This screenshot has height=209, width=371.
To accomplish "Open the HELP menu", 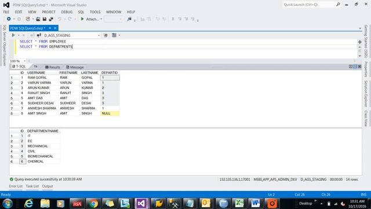I will pyautogui.click(x=131, y=12).
